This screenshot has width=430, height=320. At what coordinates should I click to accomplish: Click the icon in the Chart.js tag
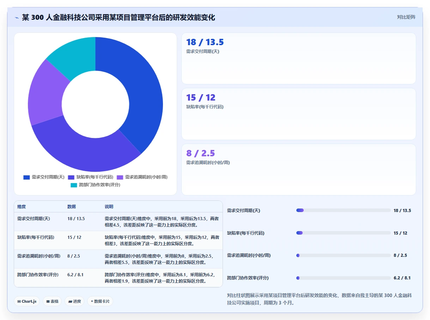click(19, 302)
